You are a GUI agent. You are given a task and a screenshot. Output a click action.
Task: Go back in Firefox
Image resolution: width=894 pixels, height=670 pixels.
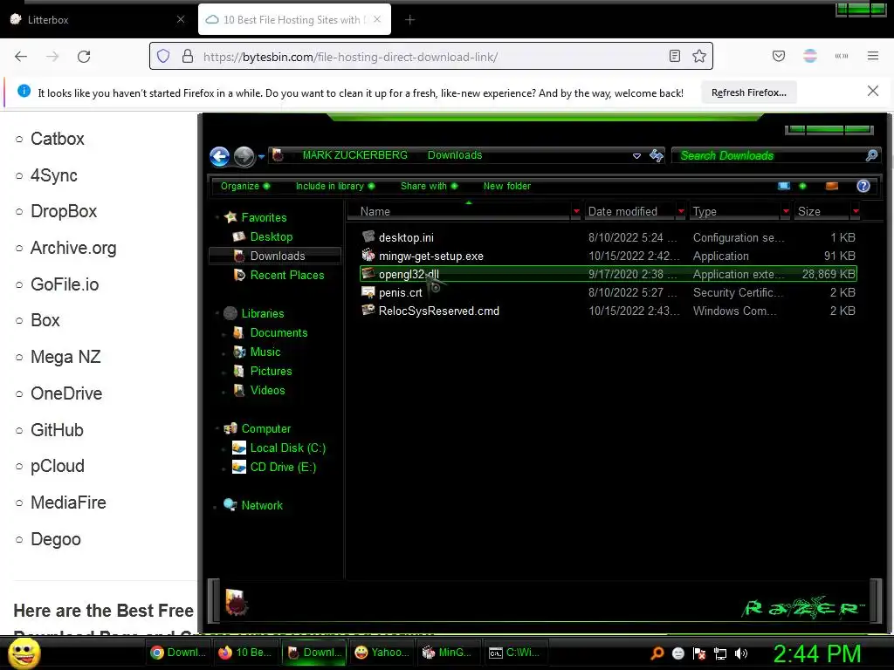point(21,57)
